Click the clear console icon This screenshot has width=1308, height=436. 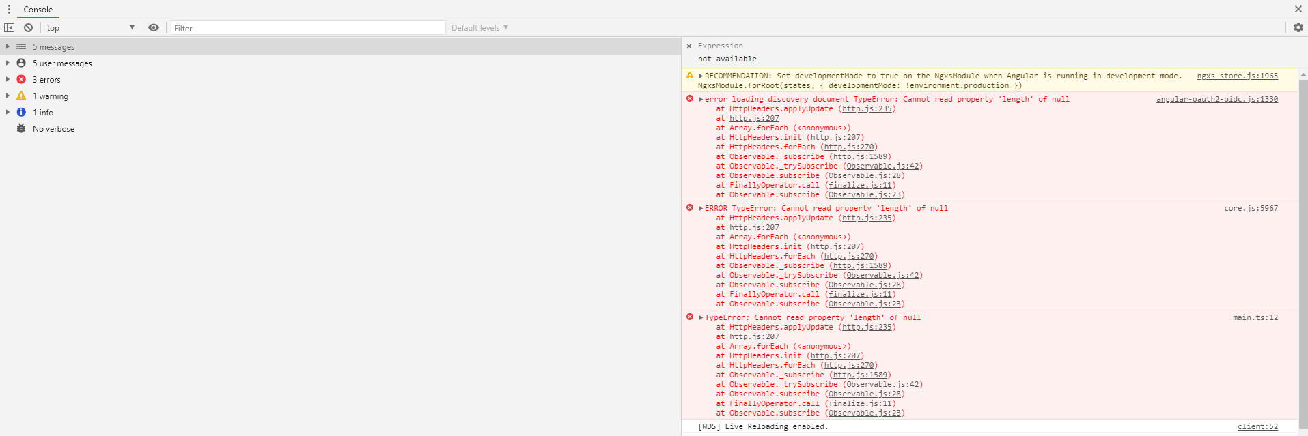click(x=28, y=28)
